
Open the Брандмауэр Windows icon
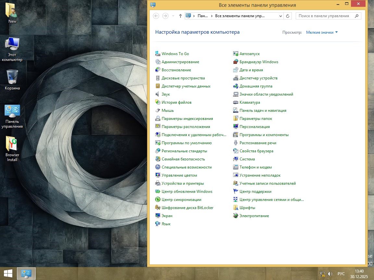pyautogui.click(x=236, y=62)
